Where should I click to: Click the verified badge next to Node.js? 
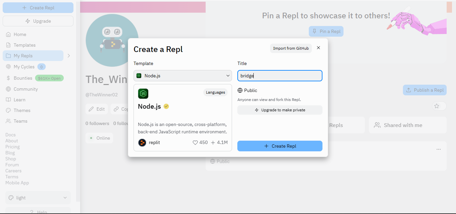166,106
